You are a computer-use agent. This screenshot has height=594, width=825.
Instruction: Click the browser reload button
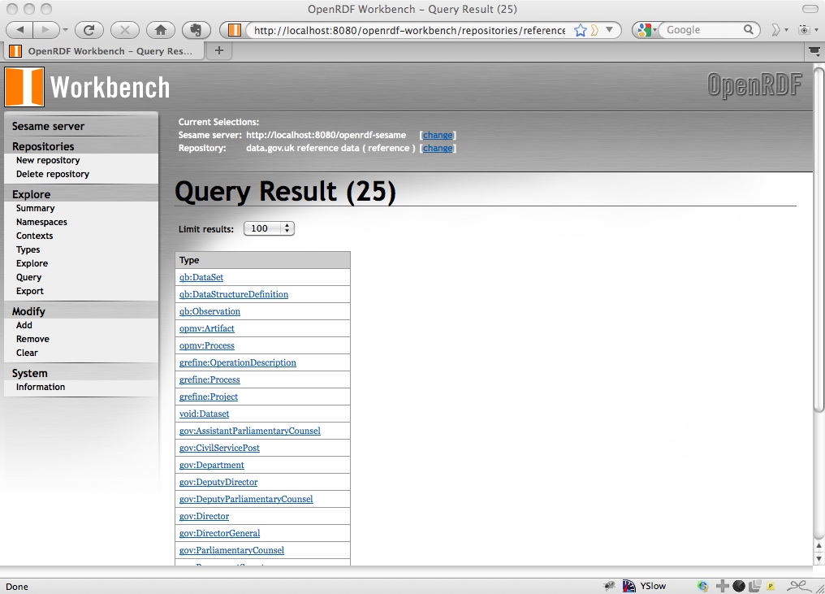click(89, 30)
